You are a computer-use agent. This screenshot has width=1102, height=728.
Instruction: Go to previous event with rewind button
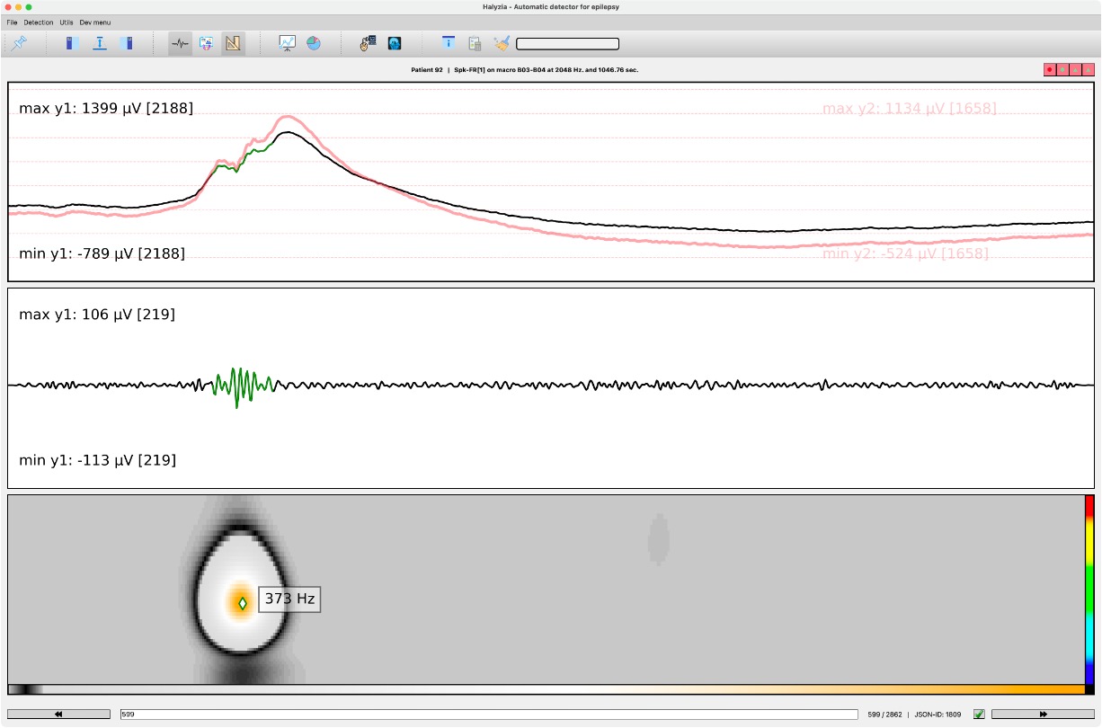point(58,715)
